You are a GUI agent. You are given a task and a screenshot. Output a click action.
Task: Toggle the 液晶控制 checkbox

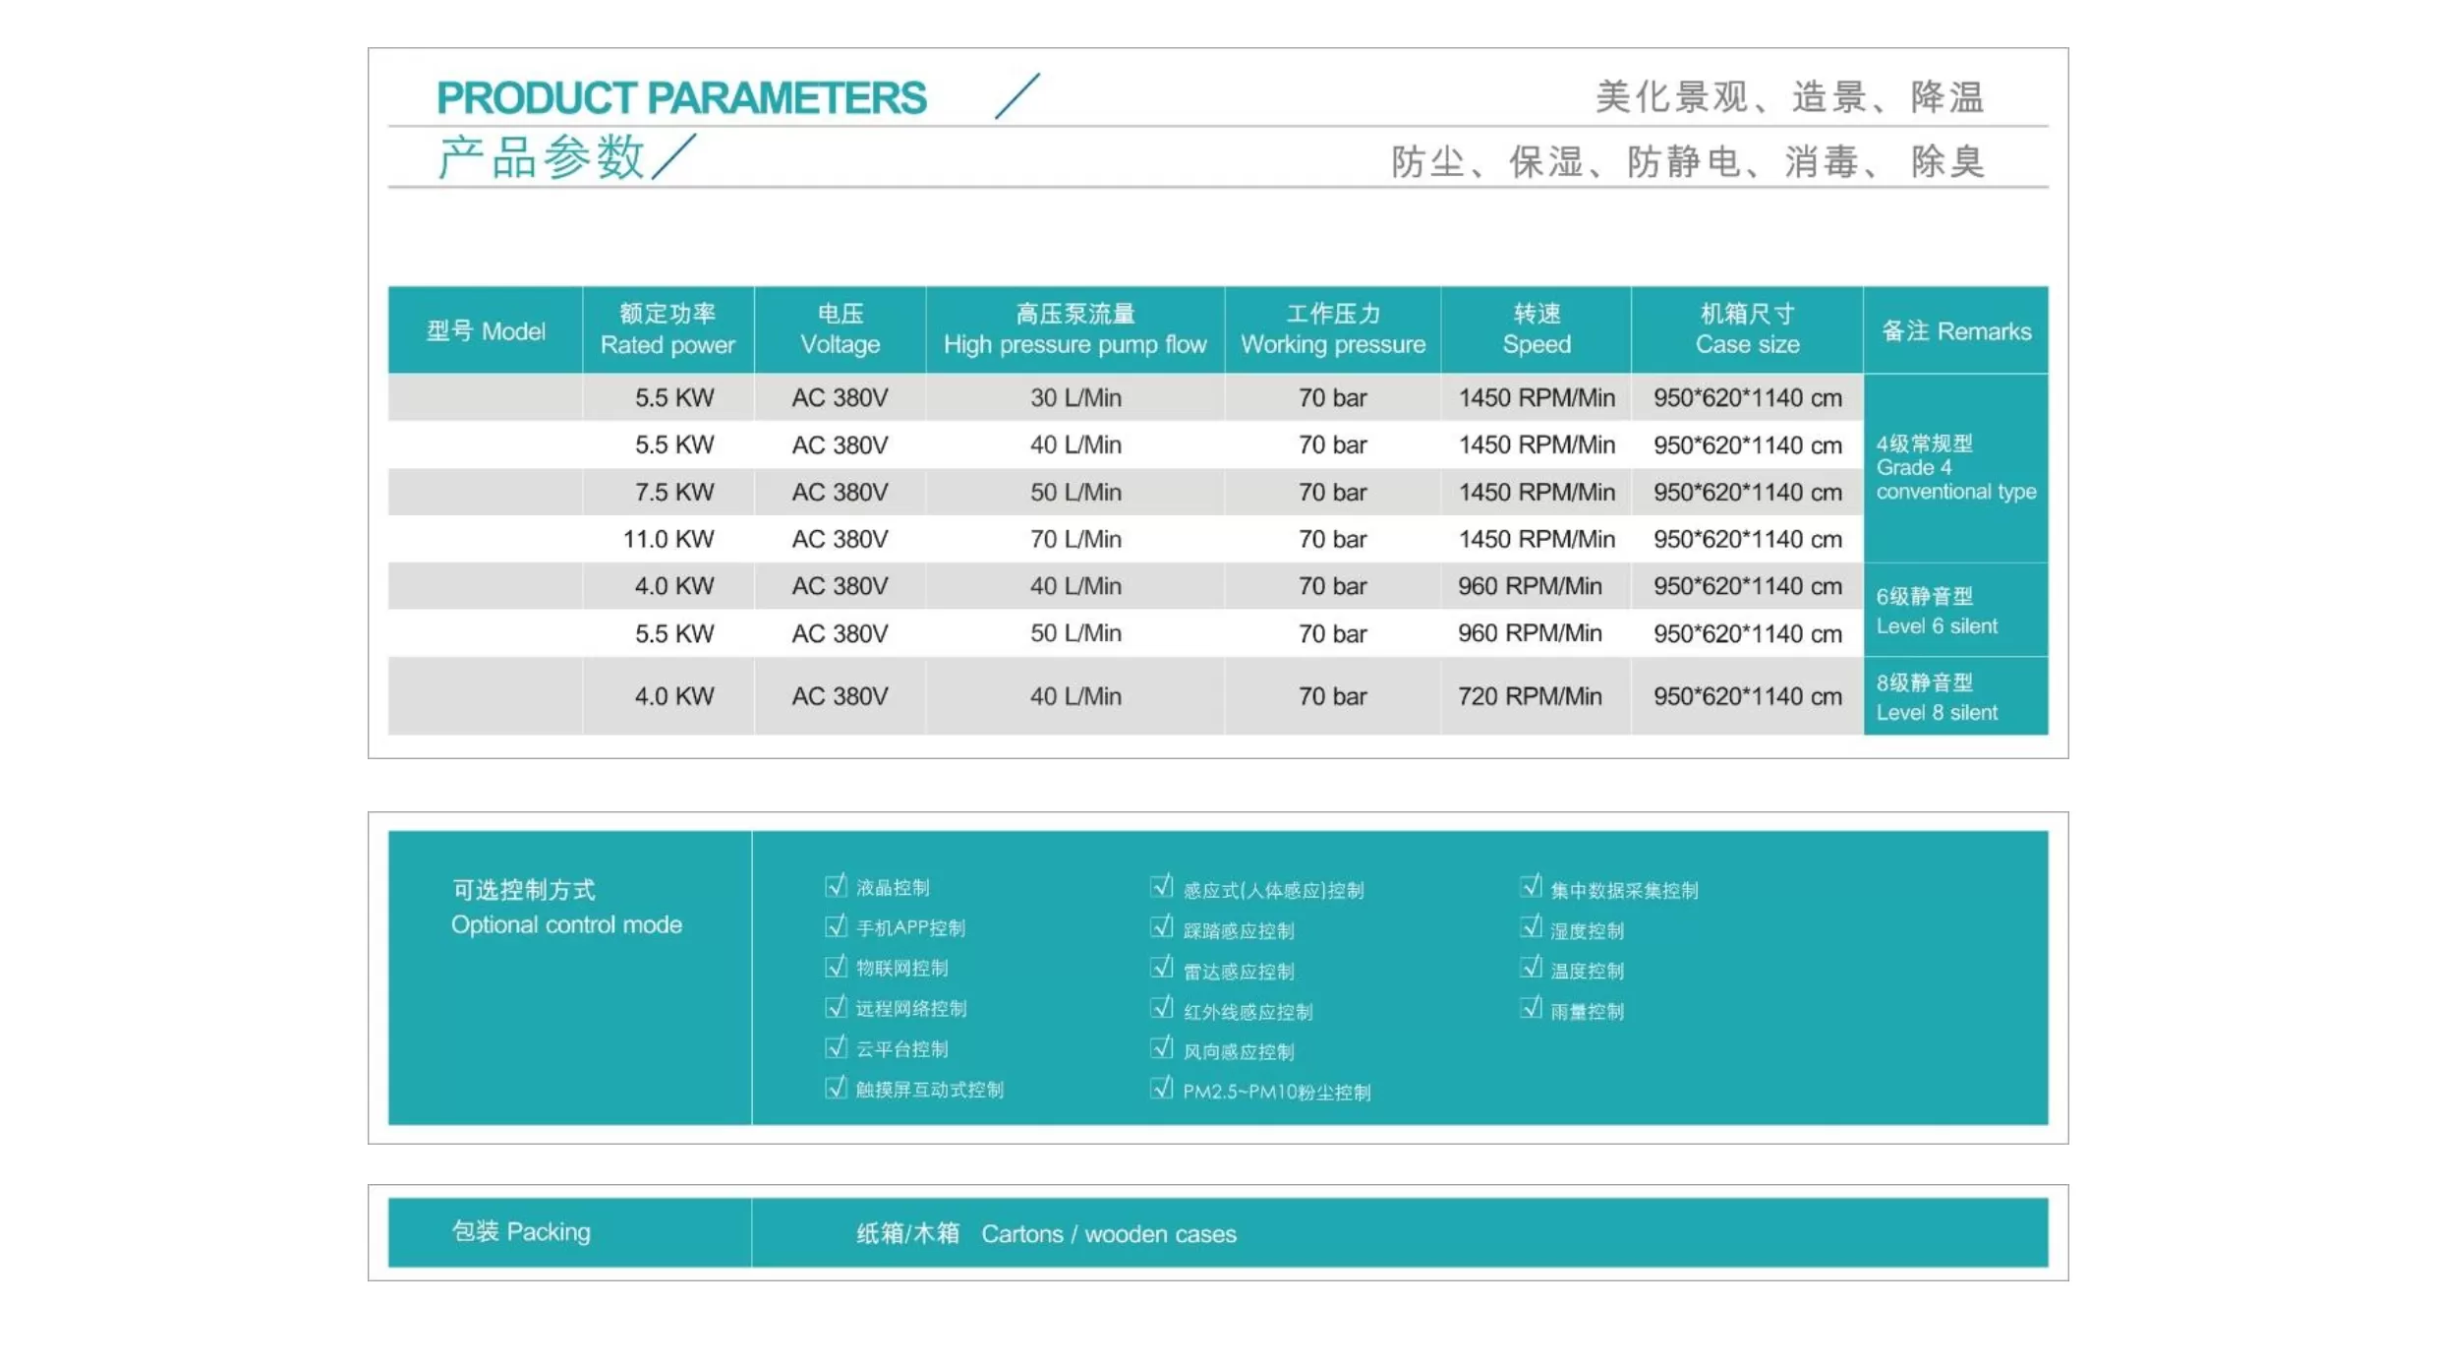click(836, 886)
